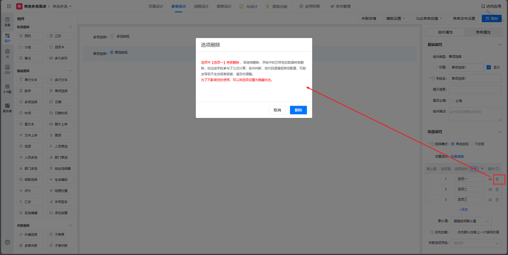The image size is (508, 255).
Task: Click the 取消 button in the dialog
Action: point(277,110)
